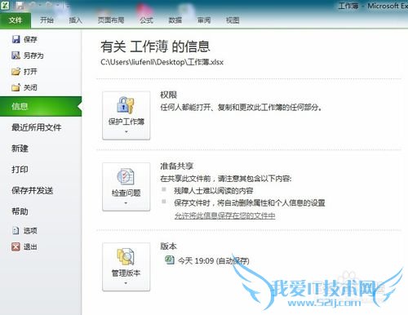
Task: Click the Check for Issues (检查问题) icon
Action: (x=126, y=176)
